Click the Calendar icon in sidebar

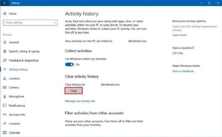pos(5,133)
